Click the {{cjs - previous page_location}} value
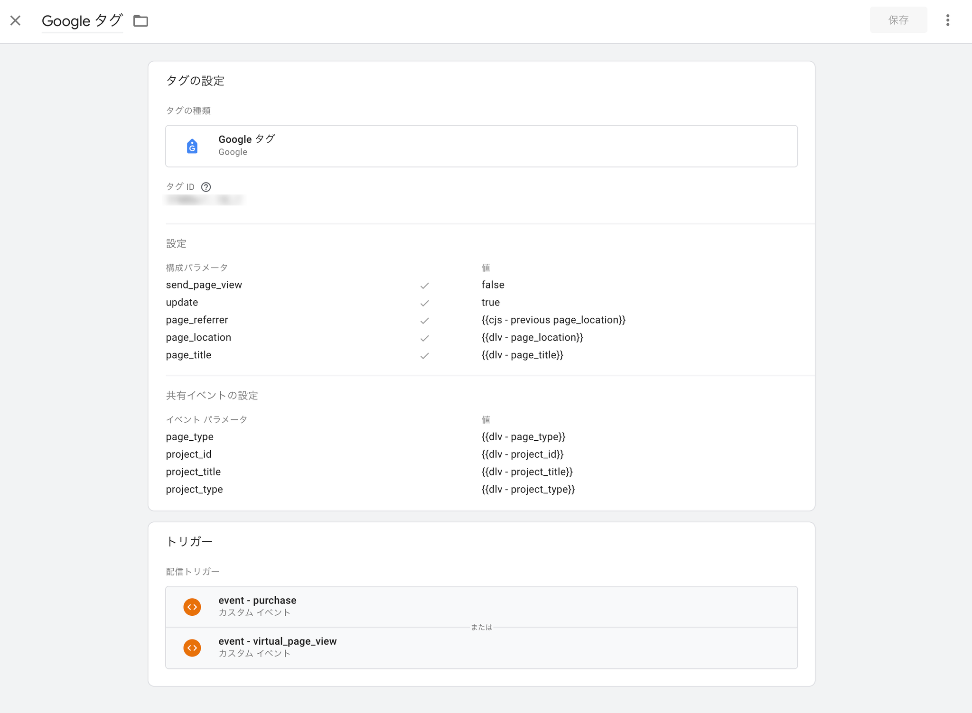Screen dimensions: 972x713 tap(553, 320)
